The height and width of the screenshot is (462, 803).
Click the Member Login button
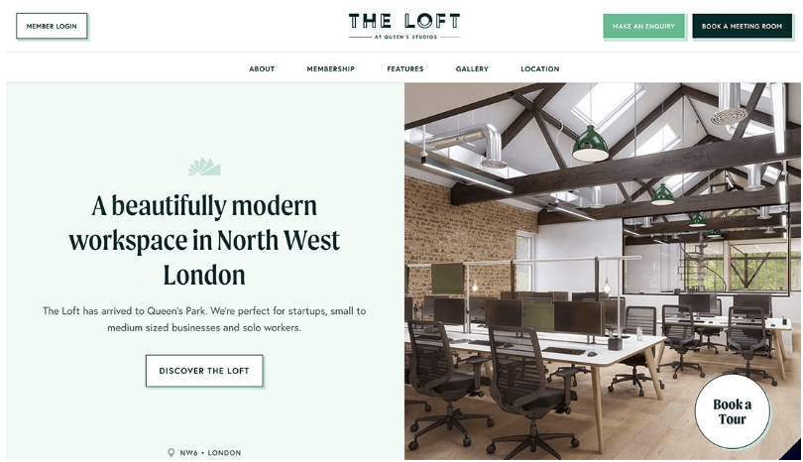52,26
